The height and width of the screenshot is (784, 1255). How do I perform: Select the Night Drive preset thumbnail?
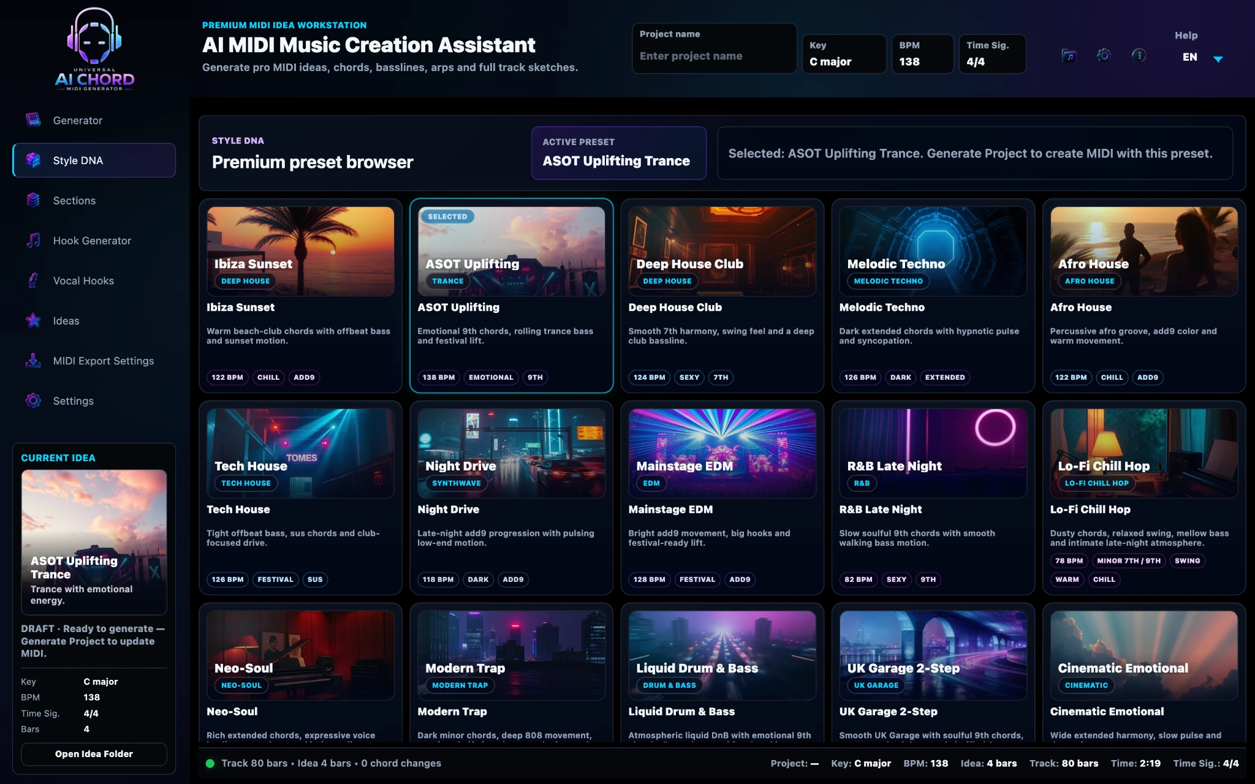tap(511, 453)
